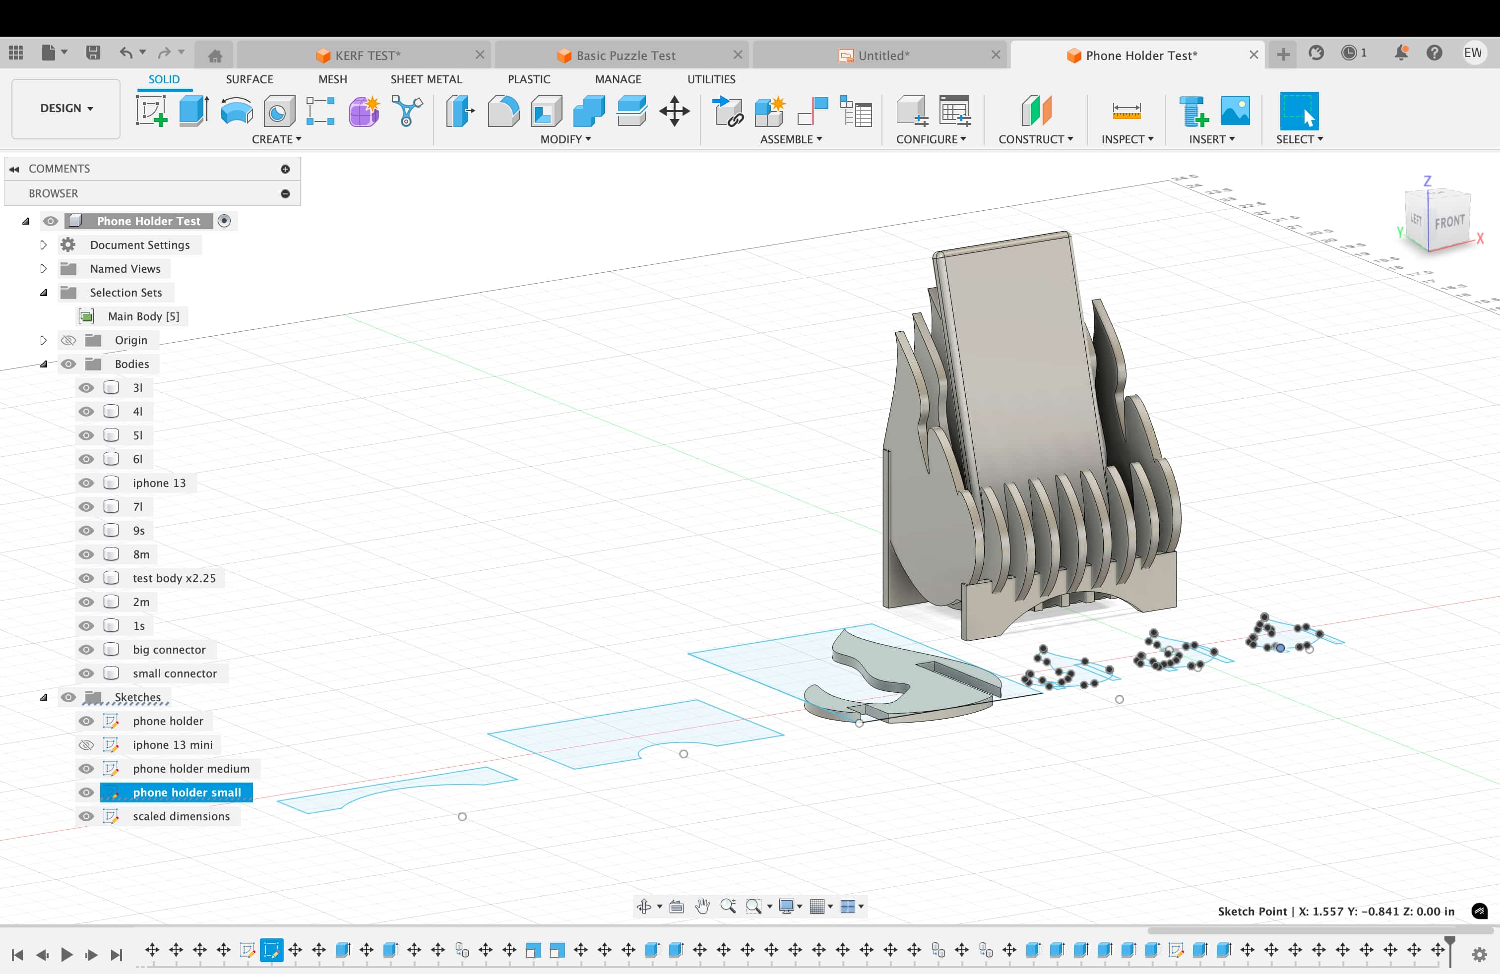This screenshot has width=1500, height=974.
Task: Click the Move/Copy arrows tool
Action: [674, 111]
